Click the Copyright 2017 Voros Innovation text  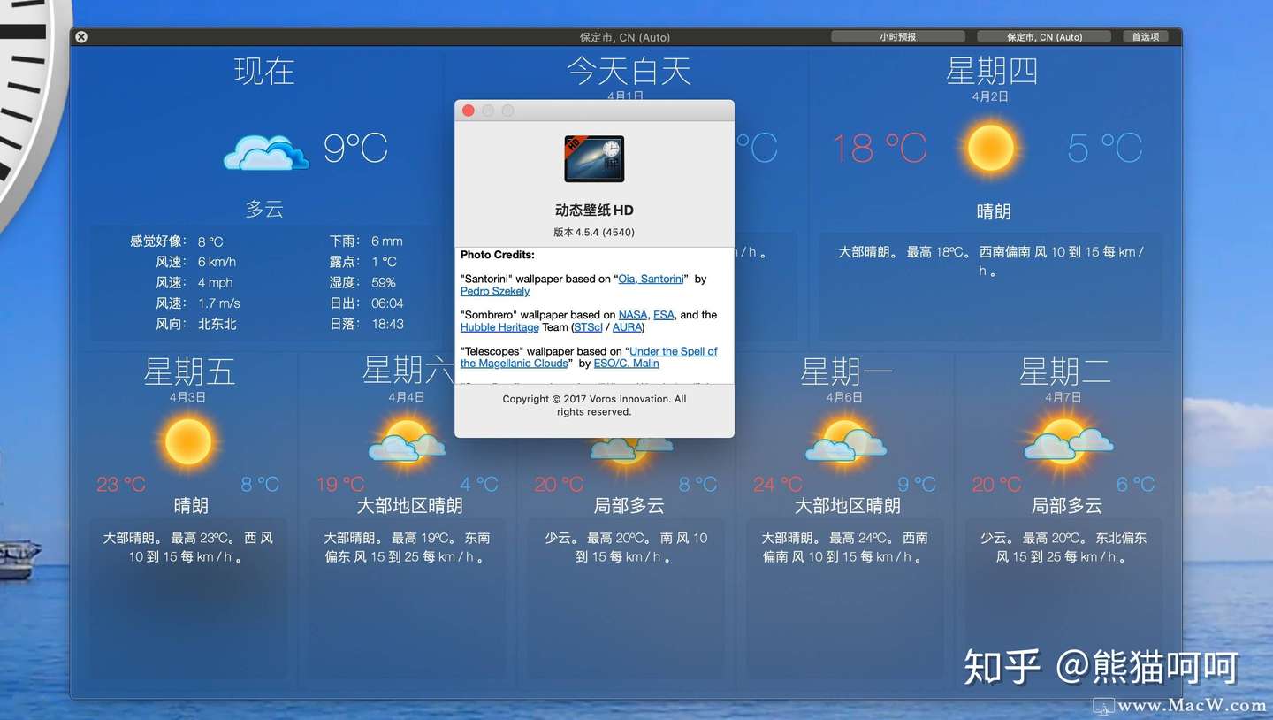click(594, 405)
